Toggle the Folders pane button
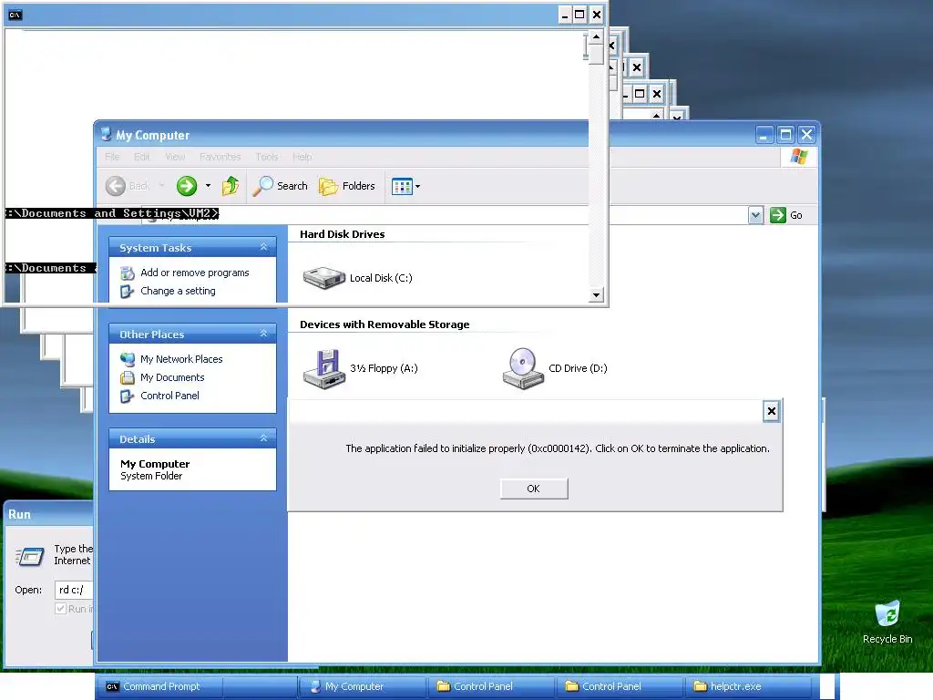This screenshot has width=933, height=700. click(x=347, y=186)
